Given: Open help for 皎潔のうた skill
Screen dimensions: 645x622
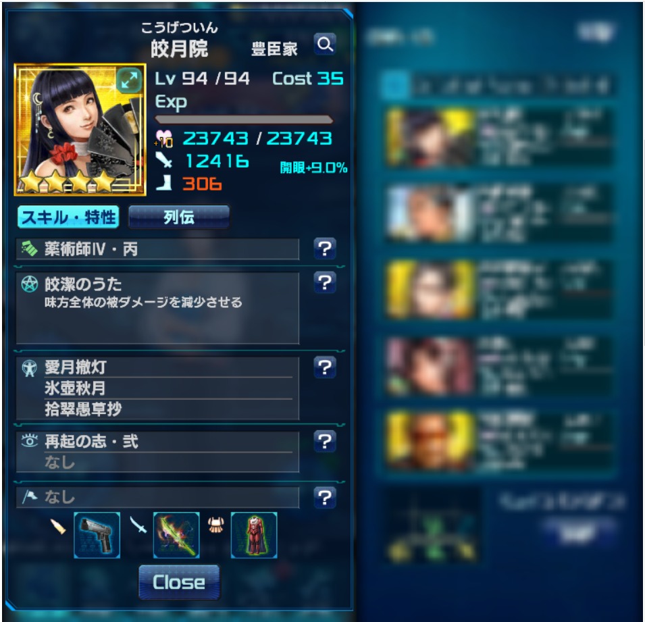Looking at the screenshot, I should 325,282.
